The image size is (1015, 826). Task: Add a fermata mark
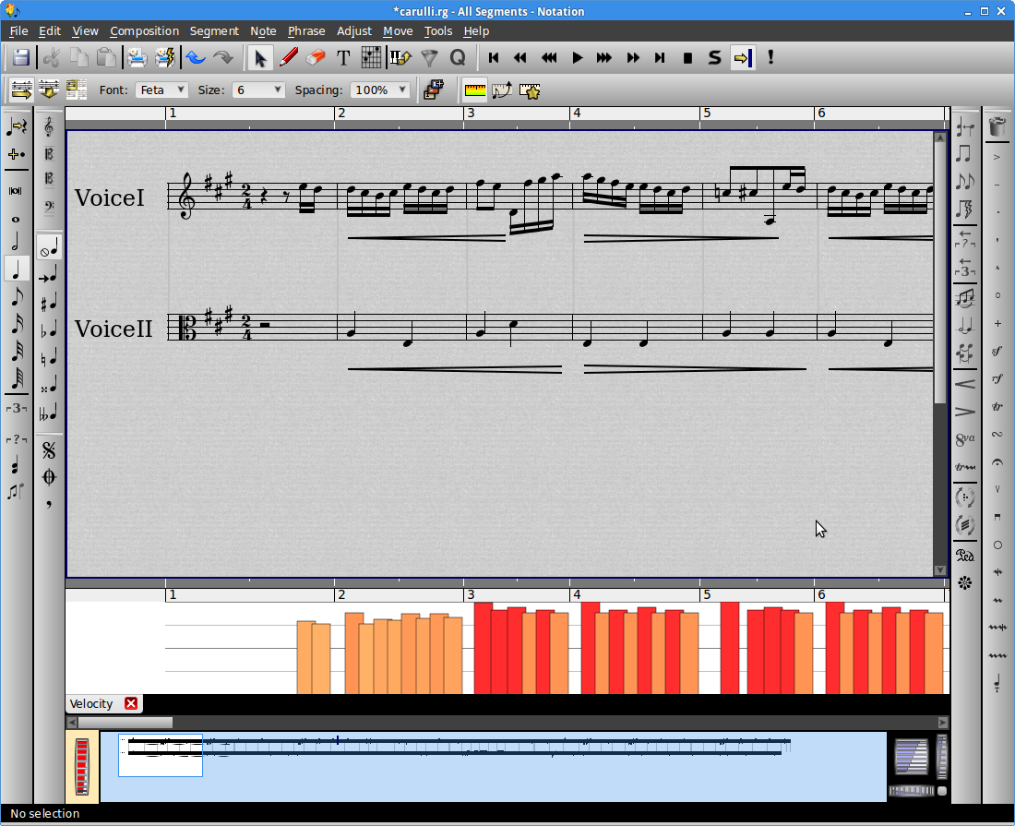click(997, 462)
